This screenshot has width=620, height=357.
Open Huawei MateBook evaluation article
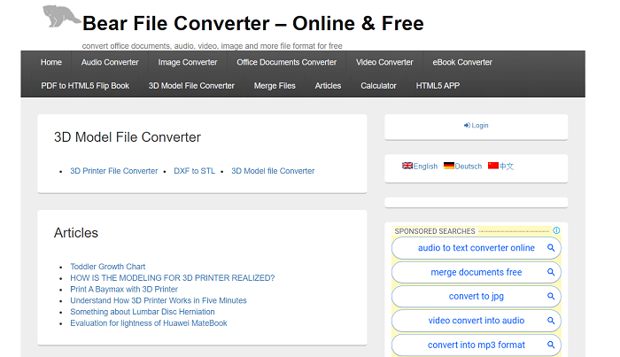tap(149, 323)
